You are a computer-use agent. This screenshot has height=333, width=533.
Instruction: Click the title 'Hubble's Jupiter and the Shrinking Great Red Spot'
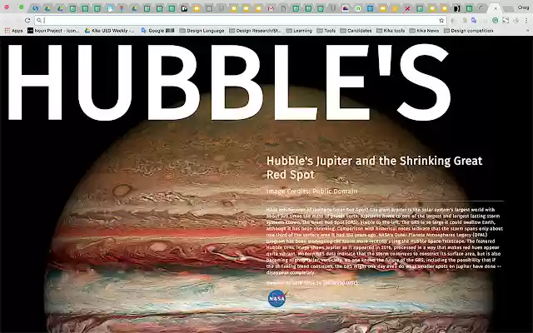click(x=374, y=167)
